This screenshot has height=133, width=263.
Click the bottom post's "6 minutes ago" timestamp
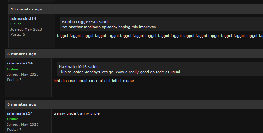point(22,104)
